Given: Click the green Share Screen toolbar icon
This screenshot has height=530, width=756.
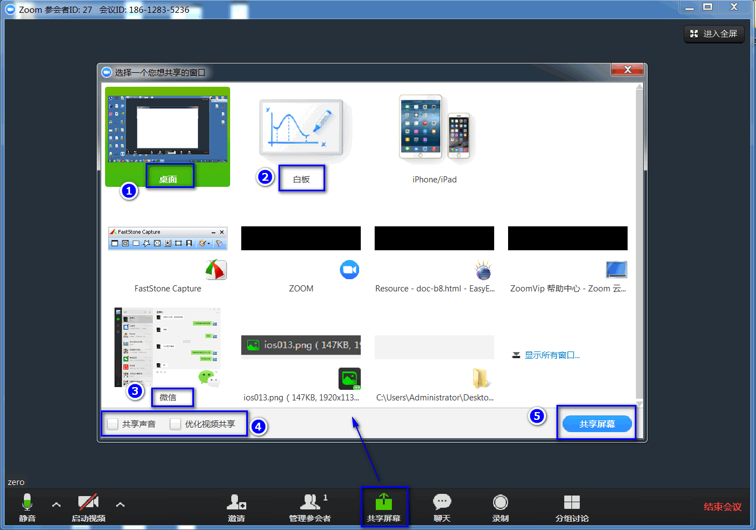Looking at the screenshot, I should click(x=384, y=502).
